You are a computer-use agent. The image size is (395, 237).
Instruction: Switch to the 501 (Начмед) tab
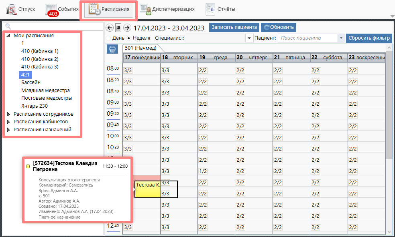coord(140,48)
